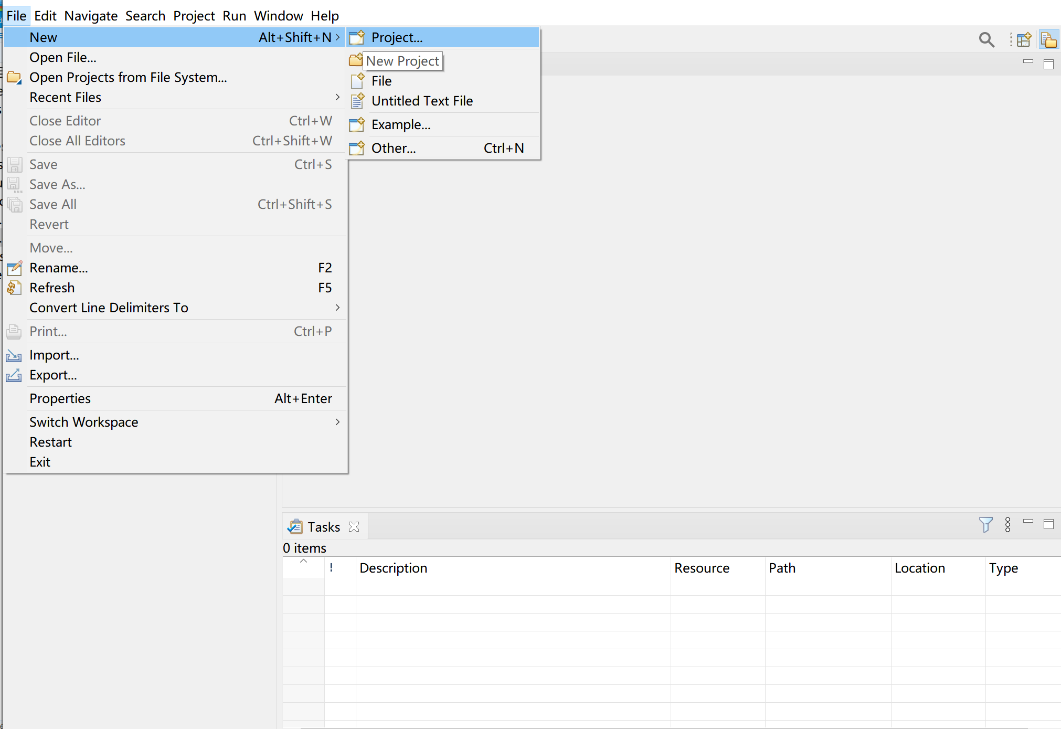Click the Export icon
The height and width of the screenshot is (729, 1061).
(14, 375)
